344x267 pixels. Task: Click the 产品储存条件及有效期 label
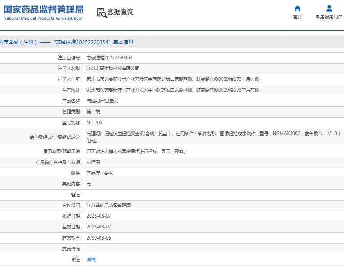[x=58, y=162]
